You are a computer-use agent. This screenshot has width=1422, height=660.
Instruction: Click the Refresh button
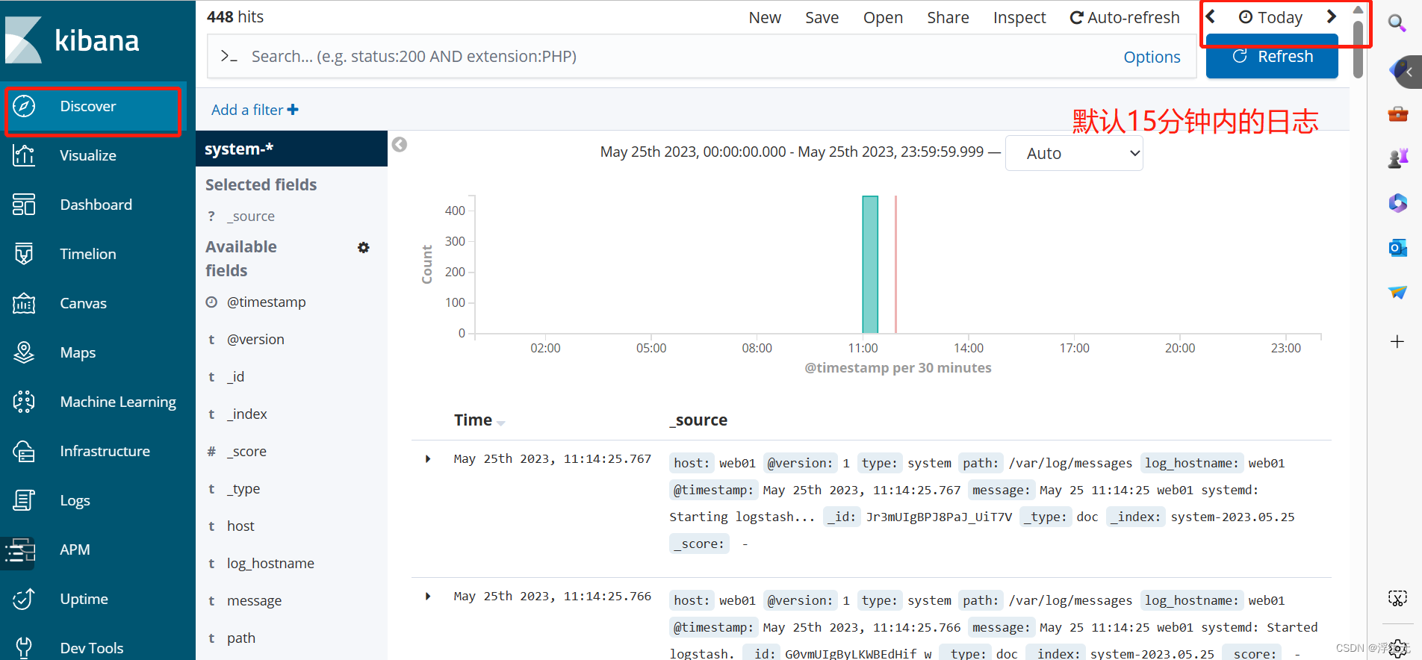[1272, 57]
